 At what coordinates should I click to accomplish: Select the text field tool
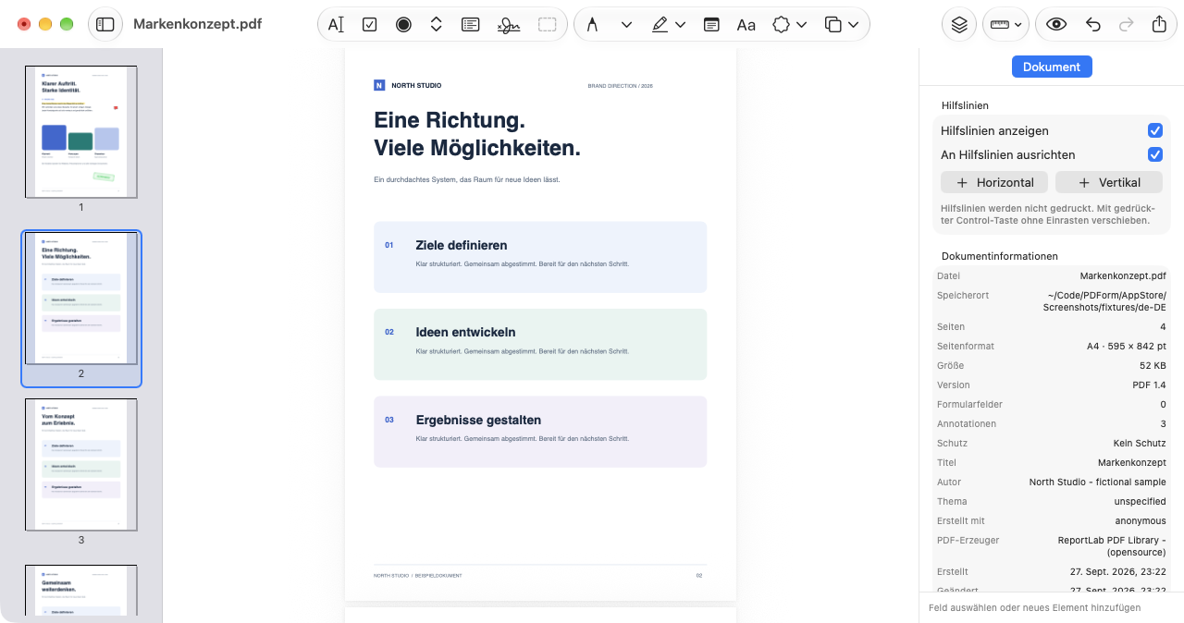pos(336,25)
